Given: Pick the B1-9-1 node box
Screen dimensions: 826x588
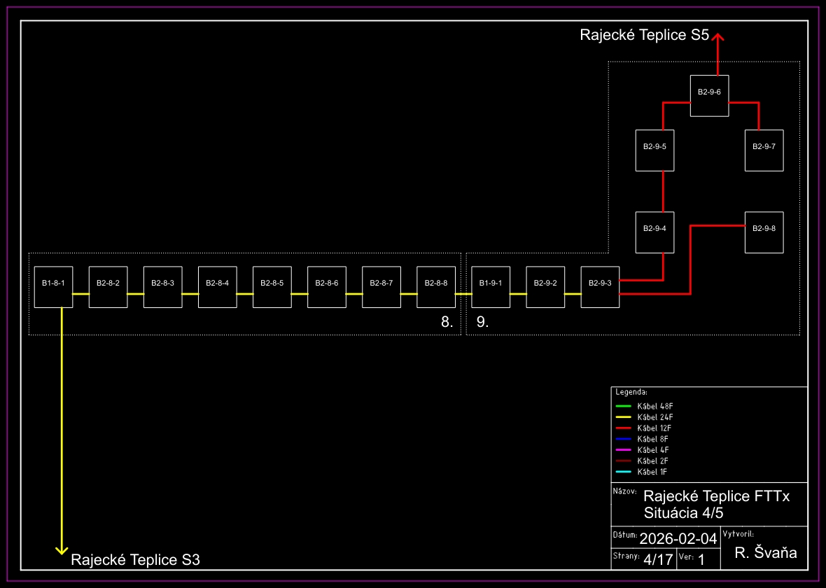Looking at the screenshot, I should tap(491, 287).
